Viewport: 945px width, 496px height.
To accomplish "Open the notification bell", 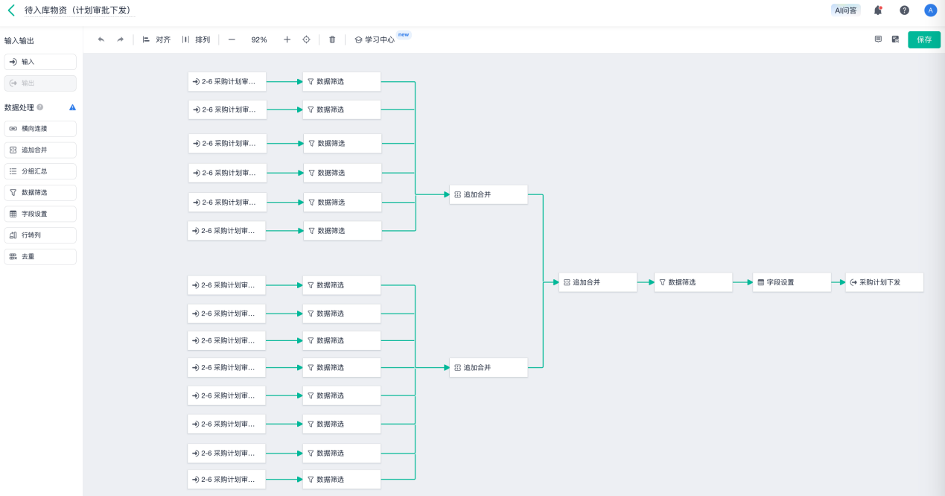I will click(878, 10).
